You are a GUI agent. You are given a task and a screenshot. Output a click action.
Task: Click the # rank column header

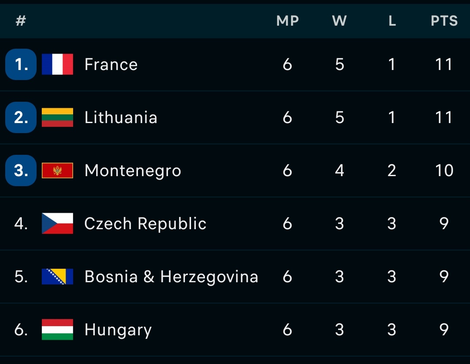pyautogui.click(x=20, y=21)
